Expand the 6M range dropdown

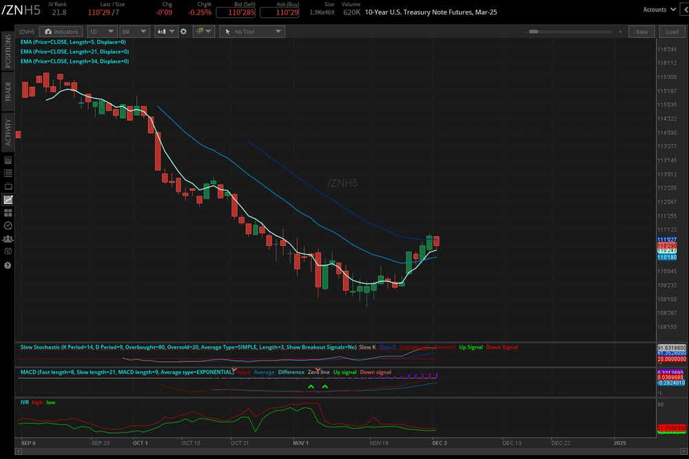click(x=134, y=31)
